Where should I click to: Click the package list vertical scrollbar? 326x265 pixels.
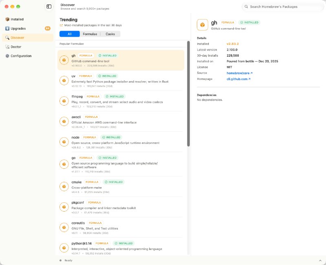point(188,94)
